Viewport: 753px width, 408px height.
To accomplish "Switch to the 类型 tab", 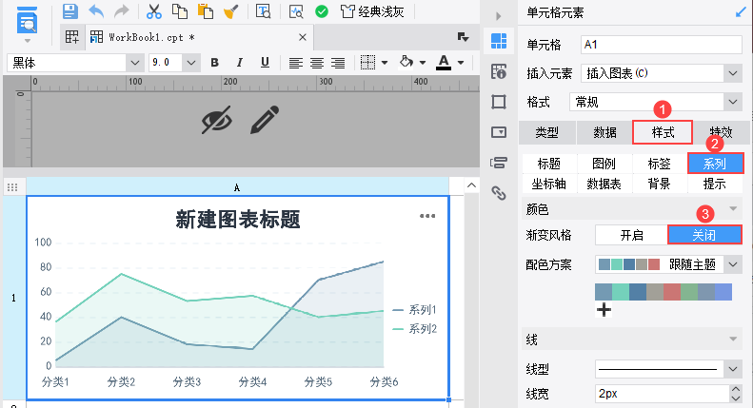I will (547, 132).
